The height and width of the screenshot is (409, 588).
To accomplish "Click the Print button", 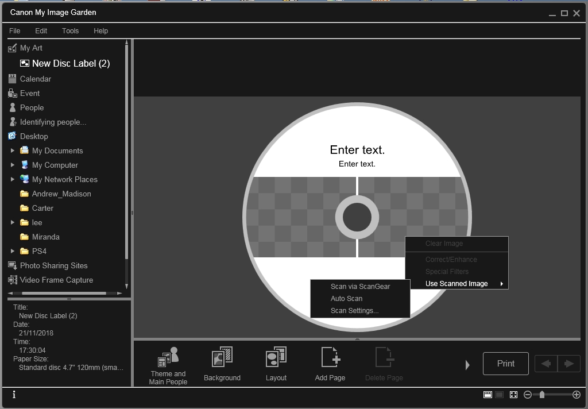I will pyautogui.click(x=505, y=364).
